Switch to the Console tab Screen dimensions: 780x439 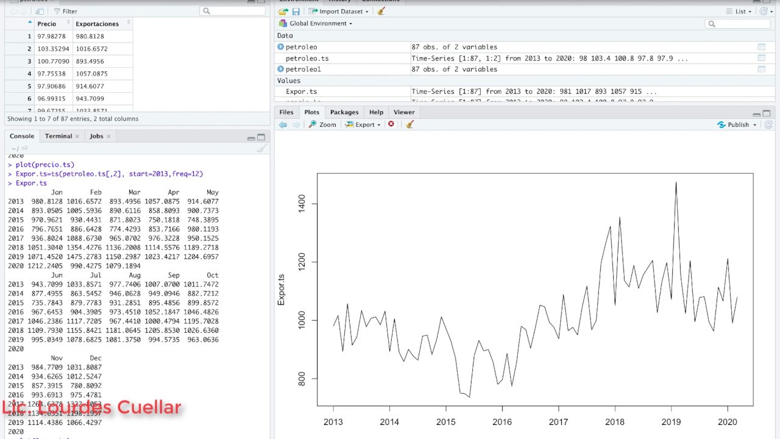point(22,136)
